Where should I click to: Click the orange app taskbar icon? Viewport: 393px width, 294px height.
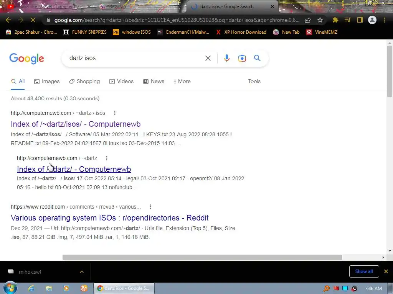pos(84,288)
